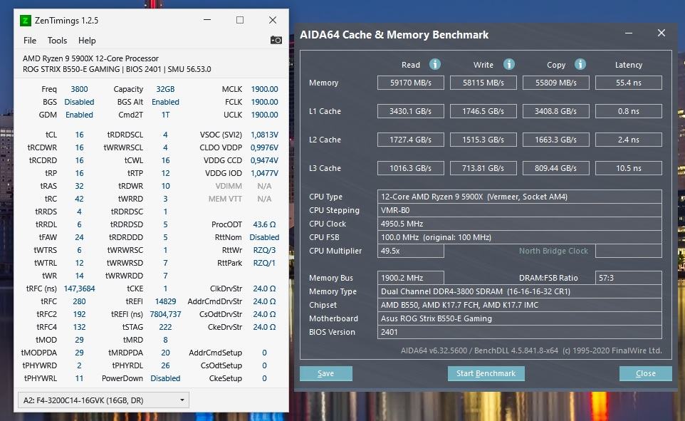
Task: Click the ProcODT value 43.6 Ω
Action: pyautogui.click(x=264, y=224)
